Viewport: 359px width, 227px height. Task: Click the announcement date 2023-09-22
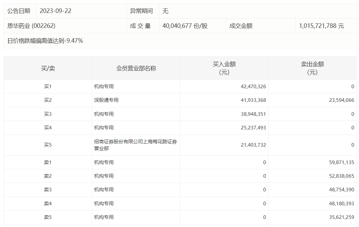pos(56,11)
